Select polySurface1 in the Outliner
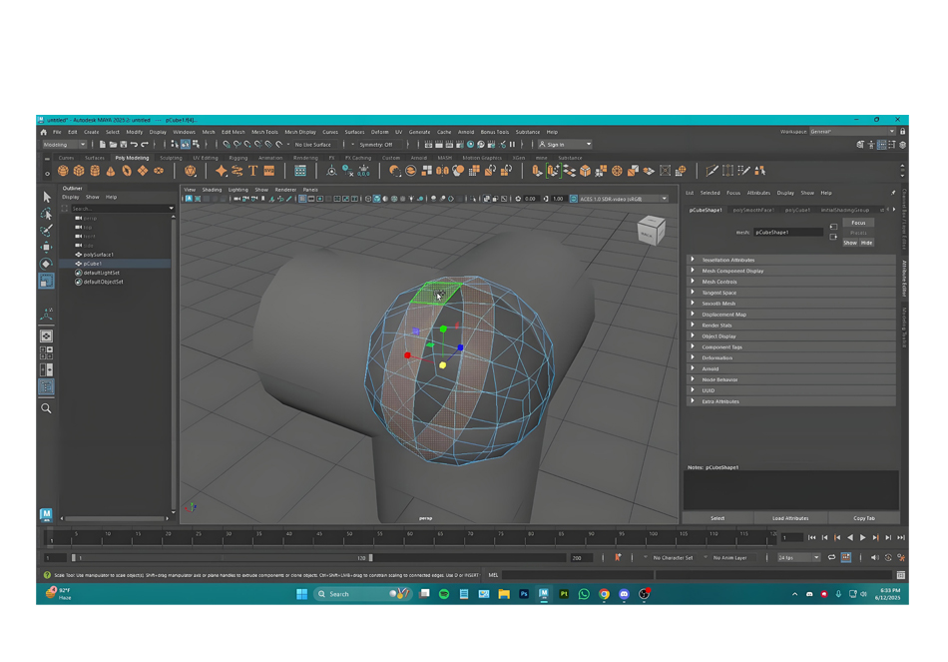Image resolution: width=948 pixels, height=662 pixels. pyautogui.click(x=99, y=255)
